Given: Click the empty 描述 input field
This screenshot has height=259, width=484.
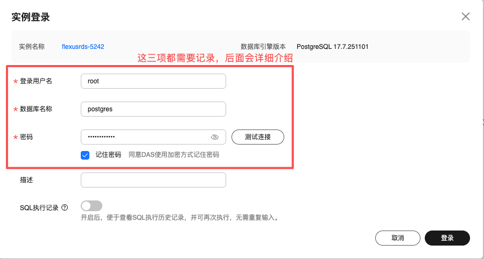Looking at the screenshot, I should (153, 180).
